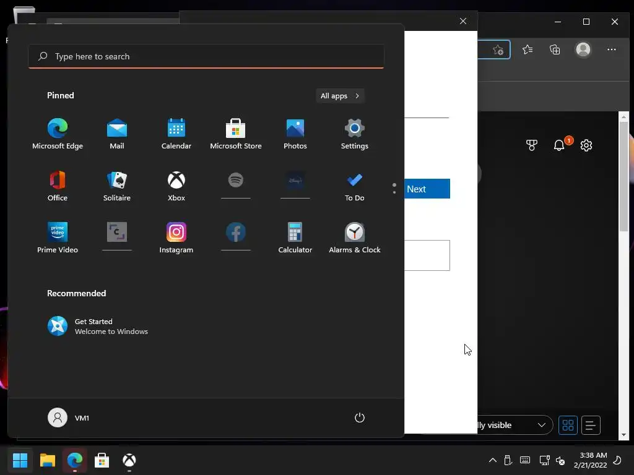The image size is (634, 475).
Task: Open the Solitaire game
Action: tap(117, 186)
